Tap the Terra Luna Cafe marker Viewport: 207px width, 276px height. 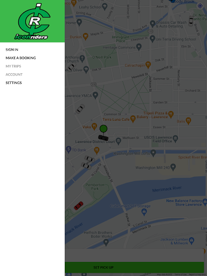(133, 119)
